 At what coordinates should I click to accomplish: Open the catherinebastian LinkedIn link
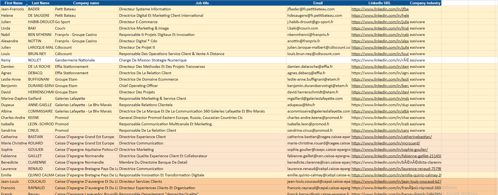pyautogui.click(x=391, y=137)
